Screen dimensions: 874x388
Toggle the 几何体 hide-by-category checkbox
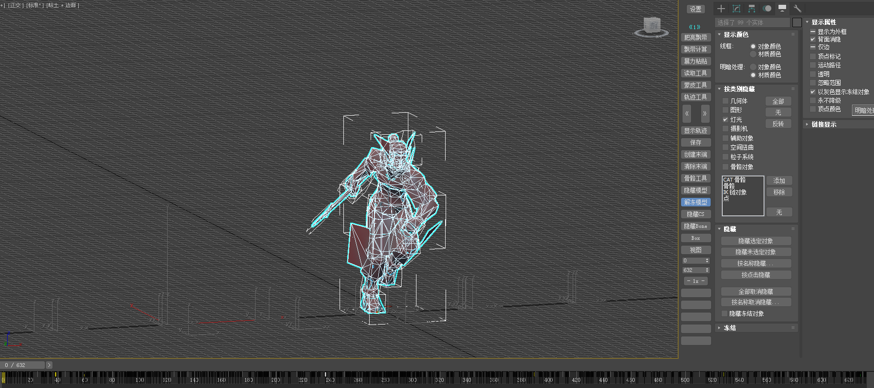(725, 101)
